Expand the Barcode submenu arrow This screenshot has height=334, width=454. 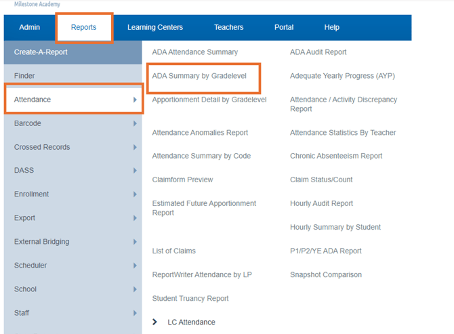(x=135, y=123)
